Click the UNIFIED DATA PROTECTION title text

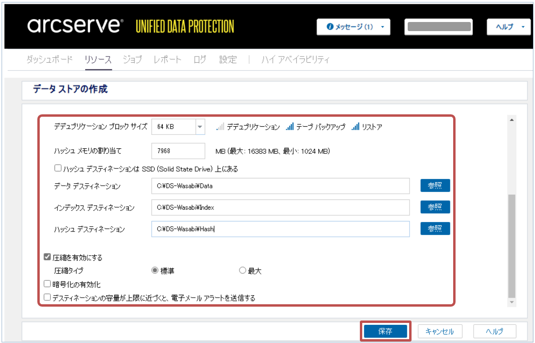tap(185, 27)
